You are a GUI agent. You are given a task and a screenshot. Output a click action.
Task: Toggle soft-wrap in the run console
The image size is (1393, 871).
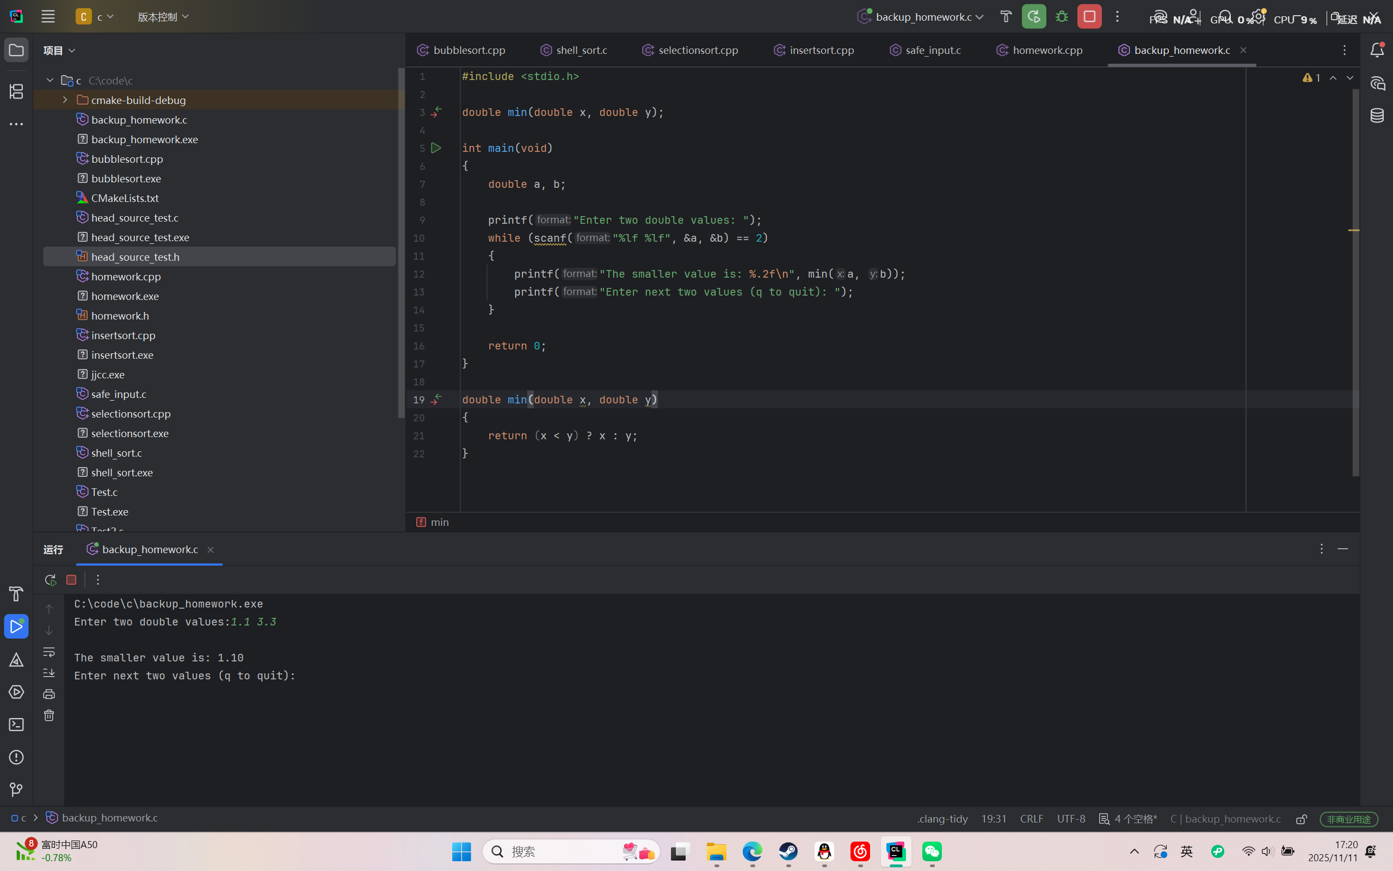[49, 652]
